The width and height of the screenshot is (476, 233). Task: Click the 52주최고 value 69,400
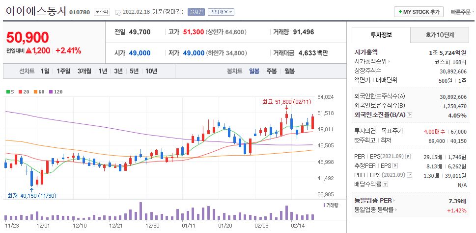(x=437, y=140)
